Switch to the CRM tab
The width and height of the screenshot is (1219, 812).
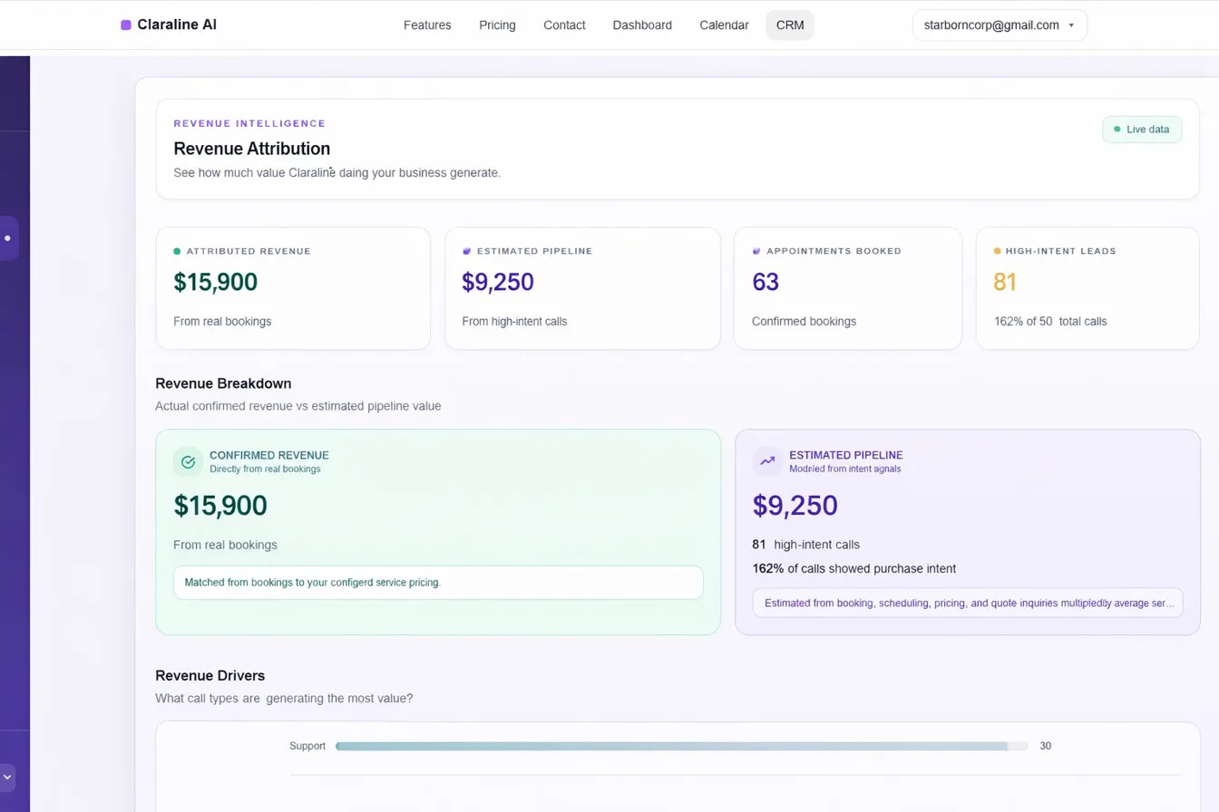point(789,24)
